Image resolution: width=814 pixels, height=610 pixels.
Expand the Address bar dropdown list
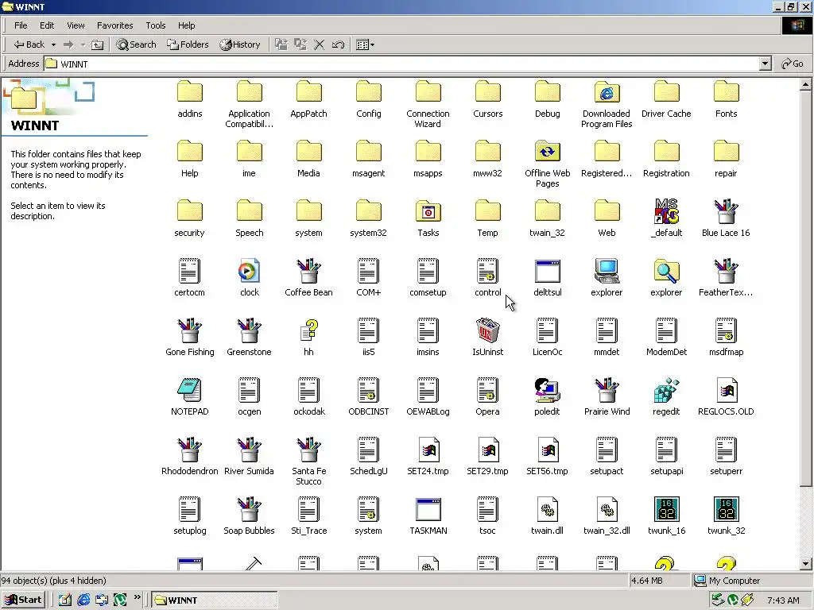click(x=765, y=64)
